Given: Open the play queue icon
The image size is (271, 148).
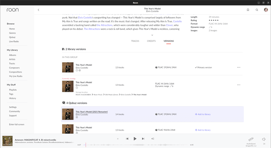Looking at the screenshot, I should [153, 139].
